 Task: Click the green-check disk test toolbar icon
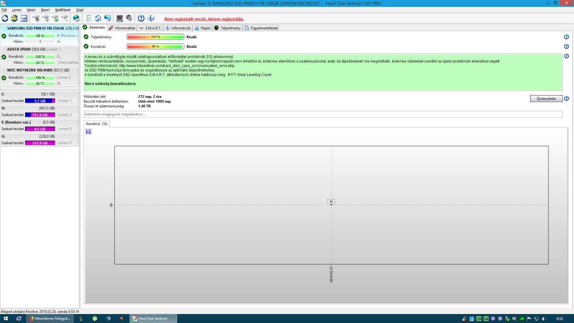point(55,18)
